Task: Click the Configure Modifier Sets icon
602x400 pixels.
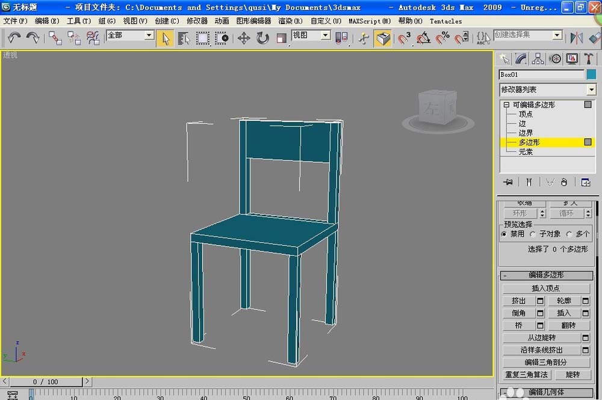Action: pyautogui.click(x=586, y=182)
